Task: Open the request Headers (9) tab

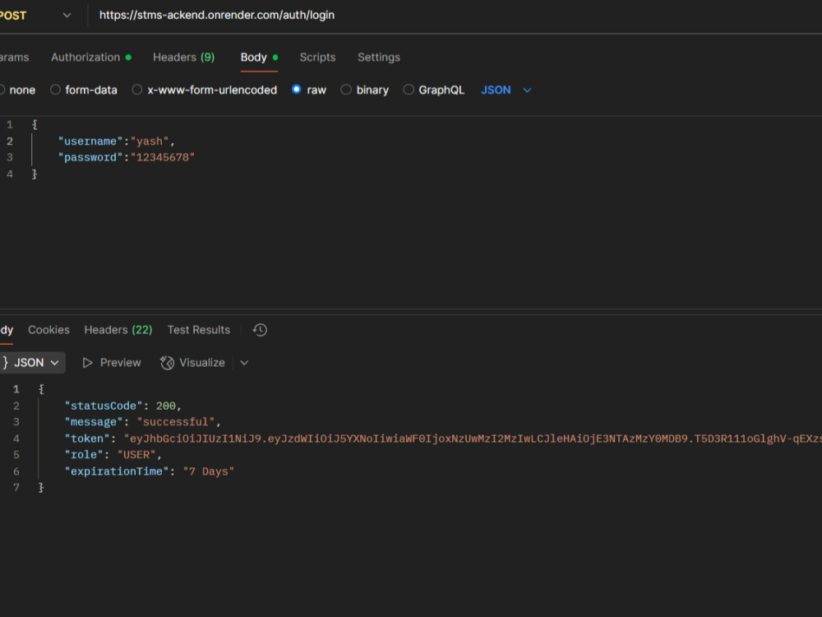Action: pos(183,58)
